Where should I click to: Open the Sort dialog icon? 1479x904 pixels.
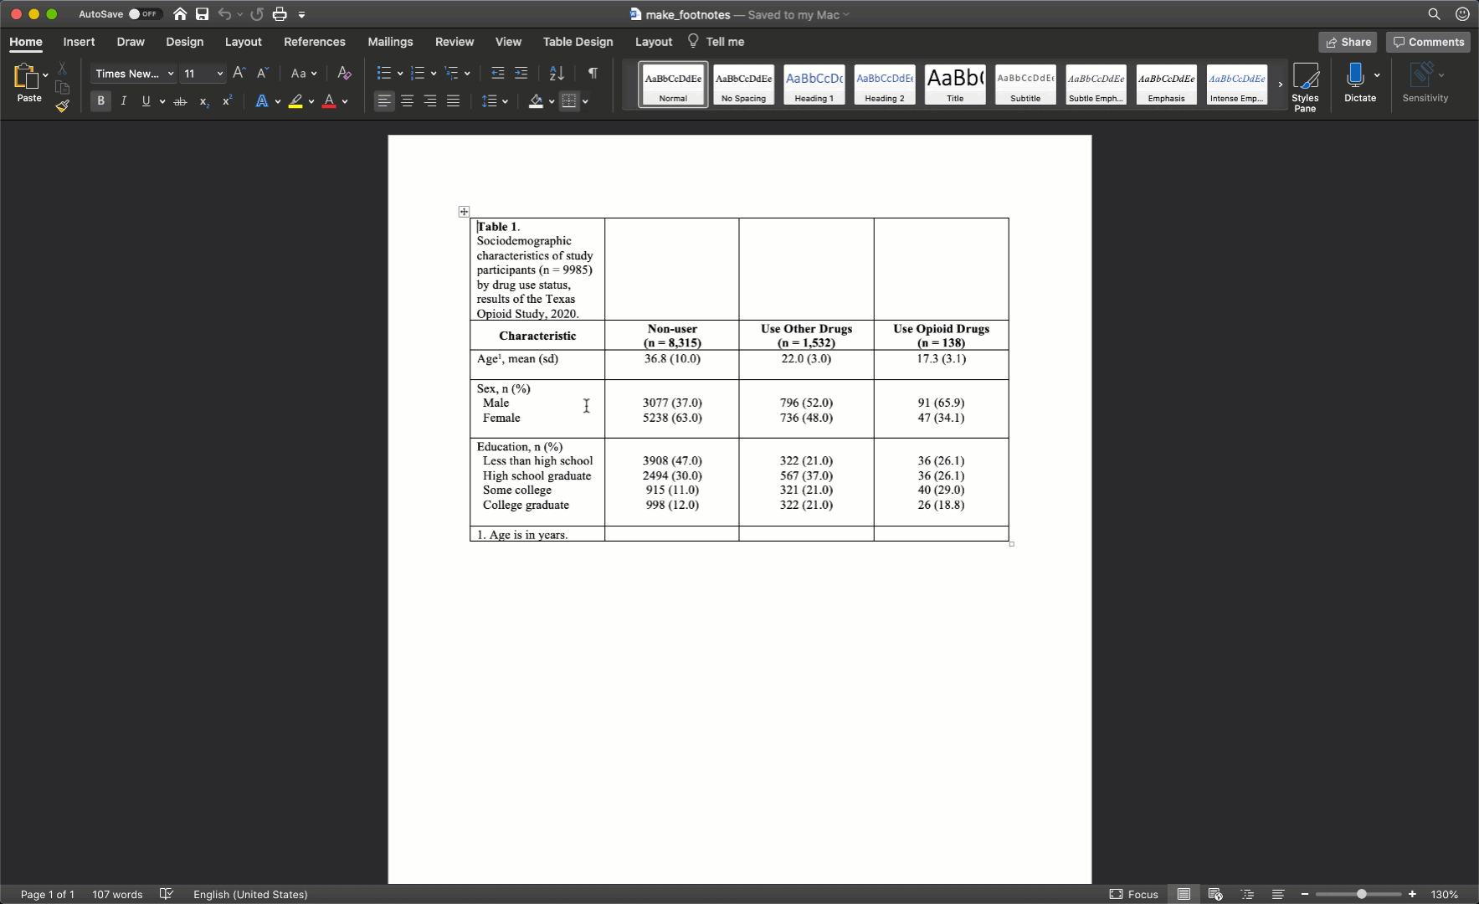557,73
